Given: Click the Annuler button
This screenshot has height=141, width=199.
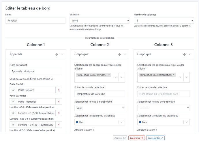Looking at the screenshot, I should click(120, 138).
